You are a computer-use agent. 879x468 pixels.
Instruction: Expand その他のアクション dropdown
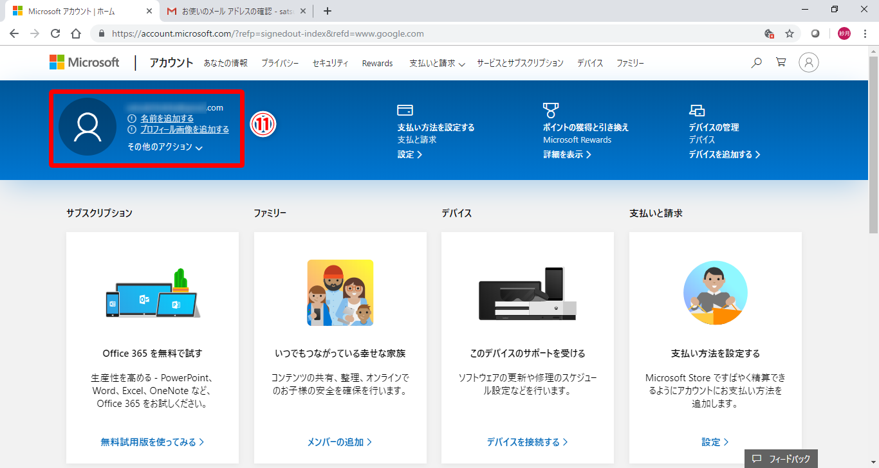[165, 147]
